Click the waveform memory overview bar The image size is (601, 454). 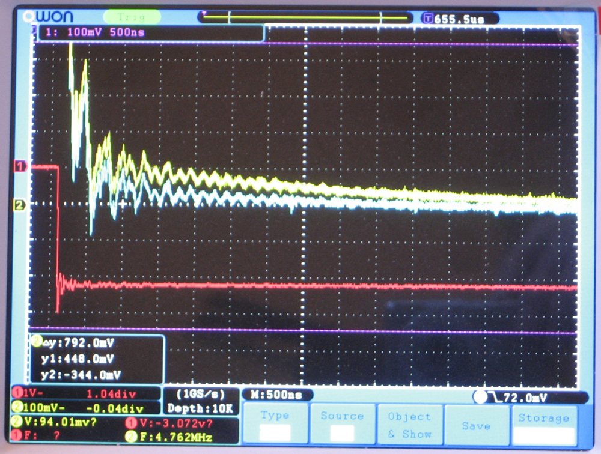click(305, 17)
